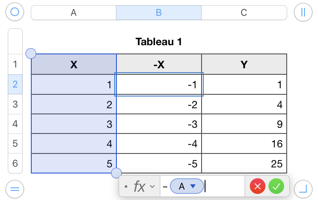Screen dimensions: 318x200
Task: Click cell containing 16 in Y column
Action: click(x=244, y=144)
